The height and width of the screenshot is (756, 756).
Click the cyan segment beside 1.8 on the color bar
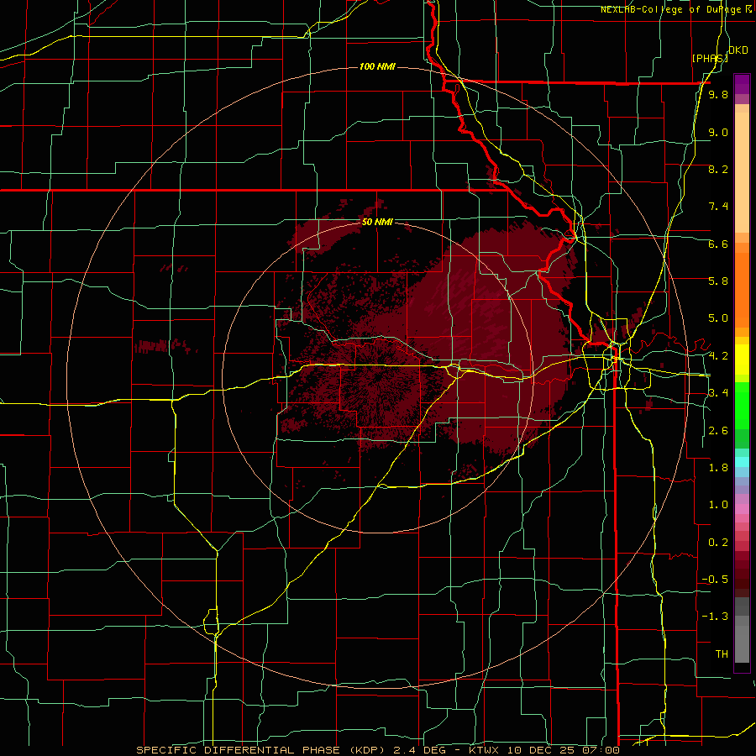point(742,462)
